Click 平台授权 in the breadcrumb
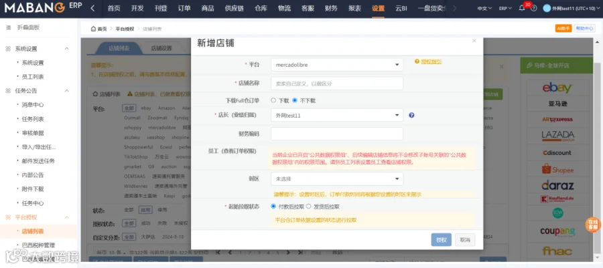Viewport: 603px width, 268px height. [x=125, y=29]
